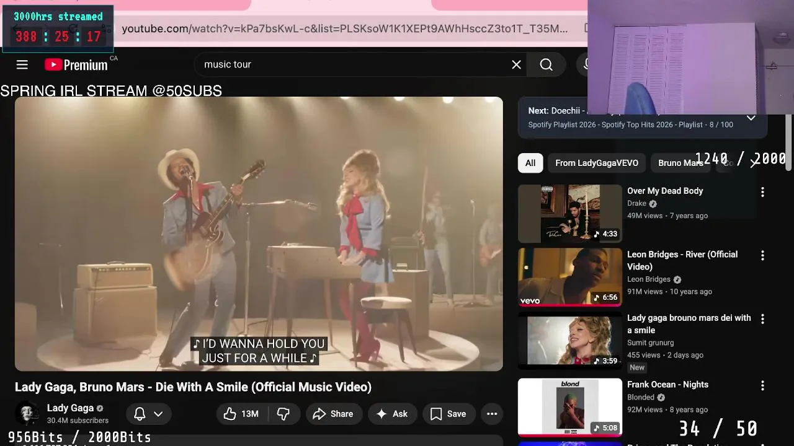Open Leon Bridges River thumbnail
The height and width of the screenshot is (446, 794).
570,277
